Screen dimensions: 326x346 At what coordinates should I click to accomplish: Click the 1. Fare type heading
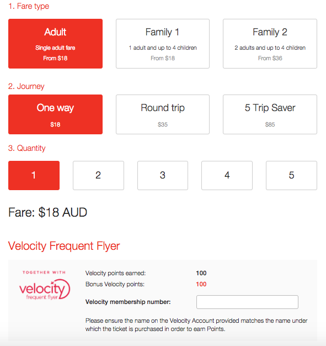(x=29, y=6)
